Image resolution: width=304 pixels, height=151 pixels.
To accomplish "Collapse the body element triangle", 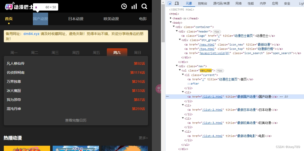I will pyautogui.click(x=171, y=23).
